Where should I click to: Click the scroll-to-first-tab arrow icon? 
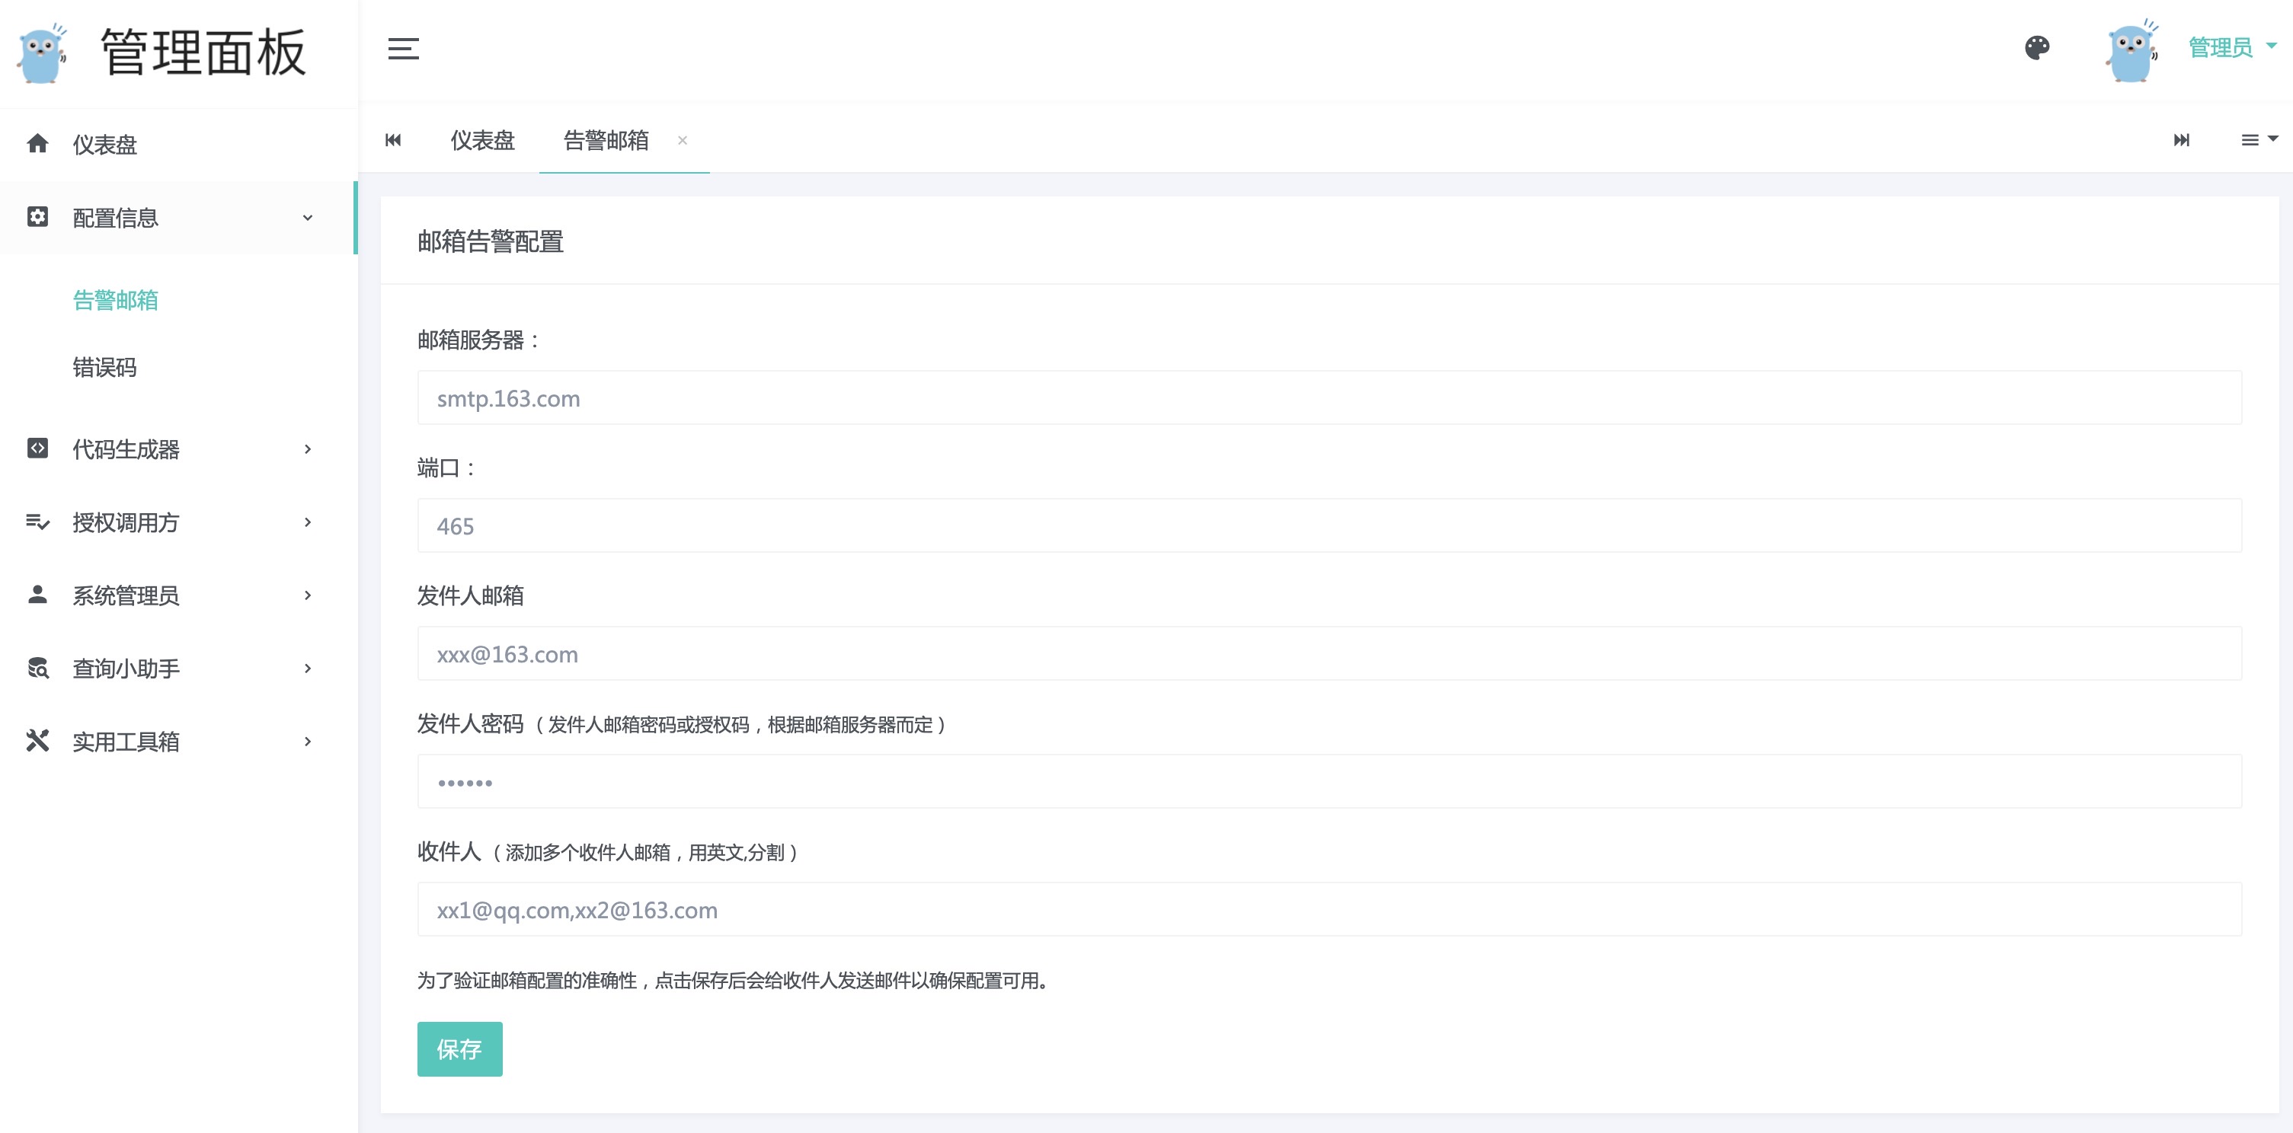click(392, 140)
